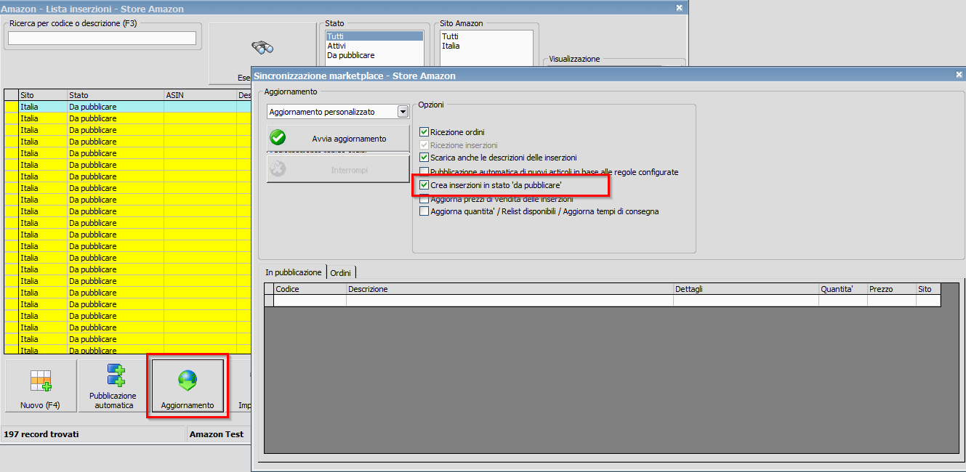Select Attivi in the Stato list

tap(374, 46)
